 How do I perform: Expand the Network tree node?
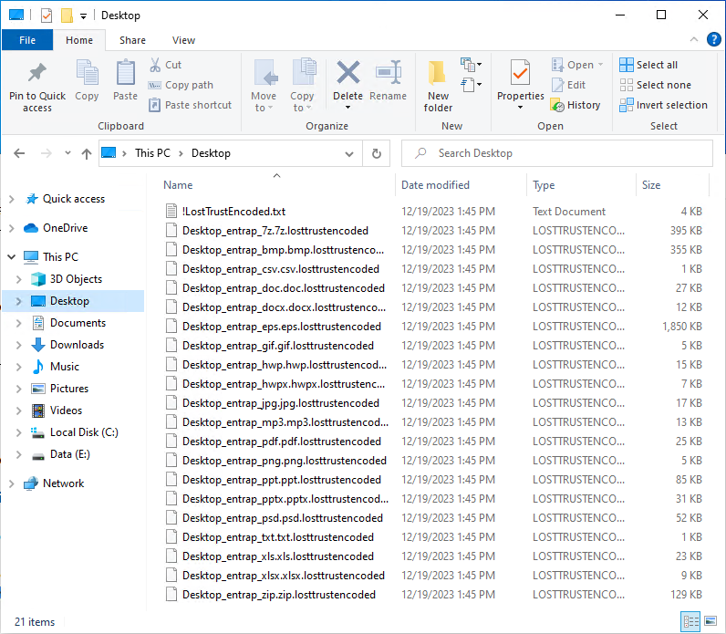(12, 483)
